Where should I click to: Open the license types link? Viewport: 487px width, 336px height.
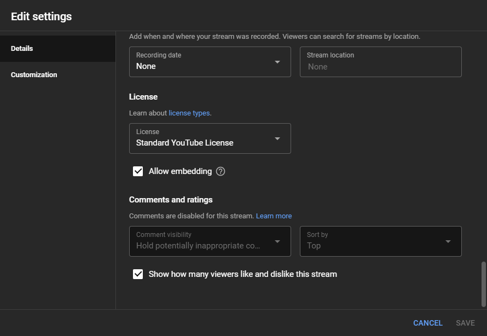tap(189, 113)
